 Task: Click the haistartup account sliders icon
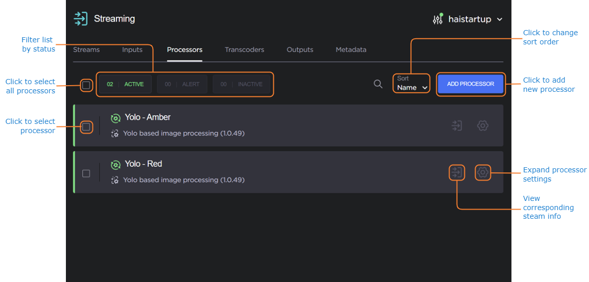click(x=438, y=19)
